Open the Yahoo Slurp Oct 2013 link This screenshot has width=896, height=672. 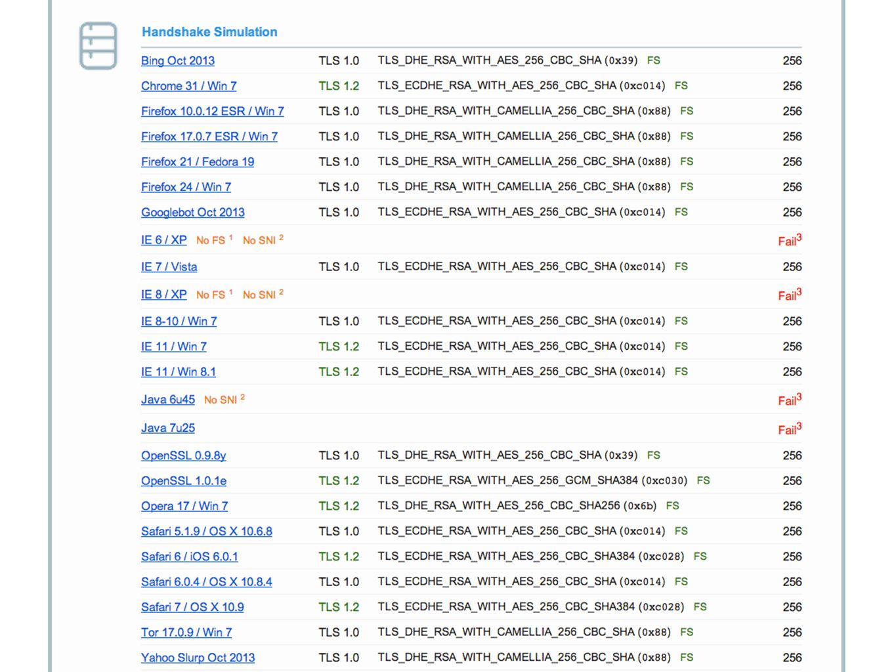click(x=198, y=658)
